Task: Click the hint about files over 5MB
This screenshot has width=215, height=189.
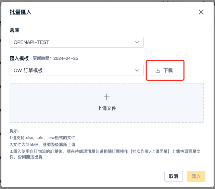Action: click(x=42, y=145)
